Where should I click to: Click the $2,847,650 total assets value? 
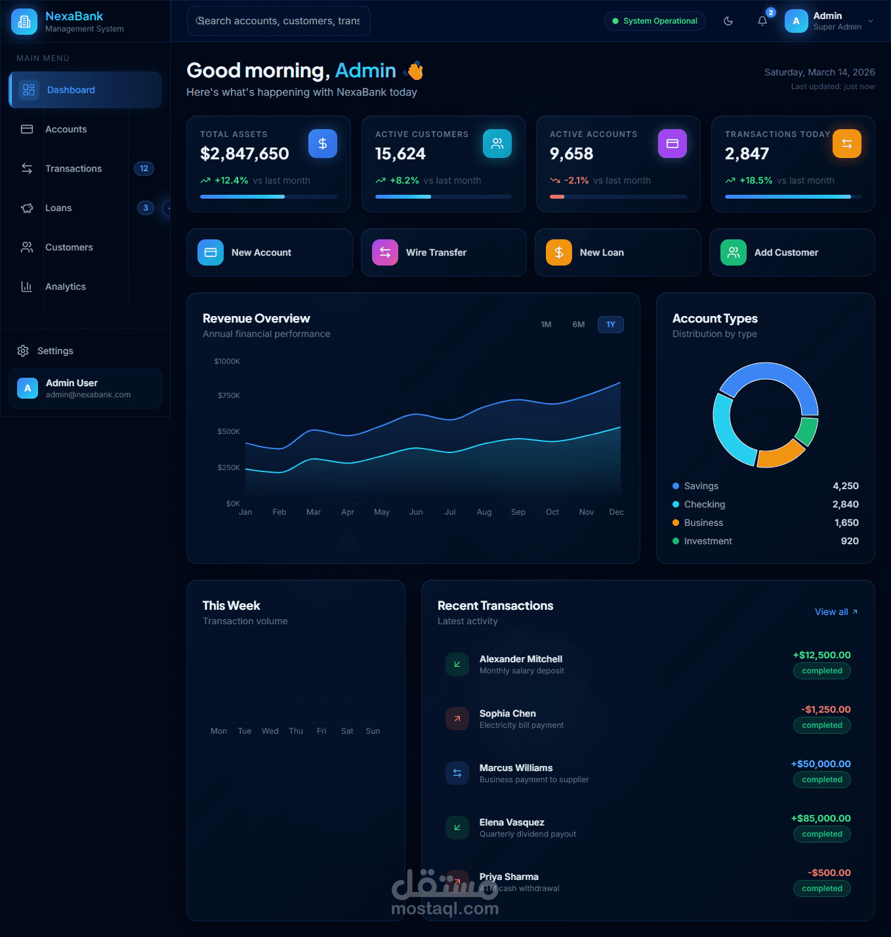[245, 153]
